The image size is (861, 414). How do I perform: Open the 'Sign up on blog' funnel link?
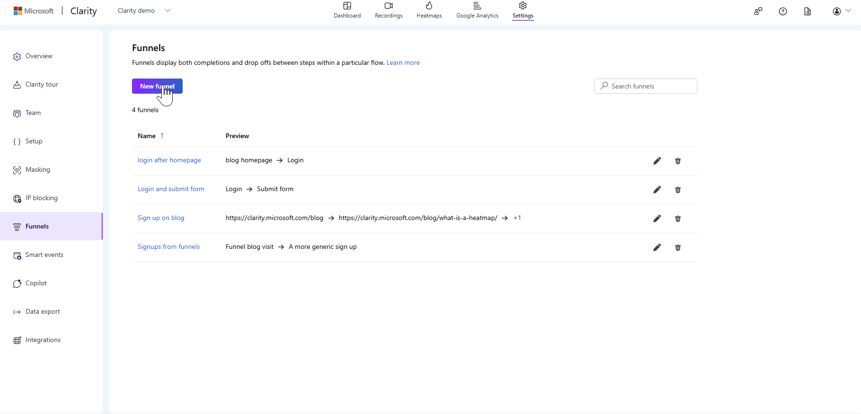[x=161, y=218]
